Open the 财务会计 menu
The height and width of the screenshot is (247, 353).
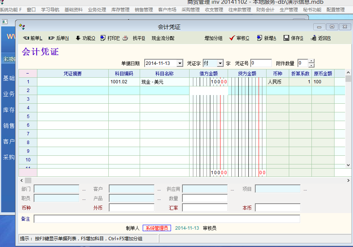point(265,10)
